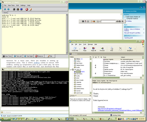Image resolution: width=147 pixels, height=122 pixels.
Task: Click the red remove icon in terminal toolbar
Action: pyautogui.click(x=27, y=9)
